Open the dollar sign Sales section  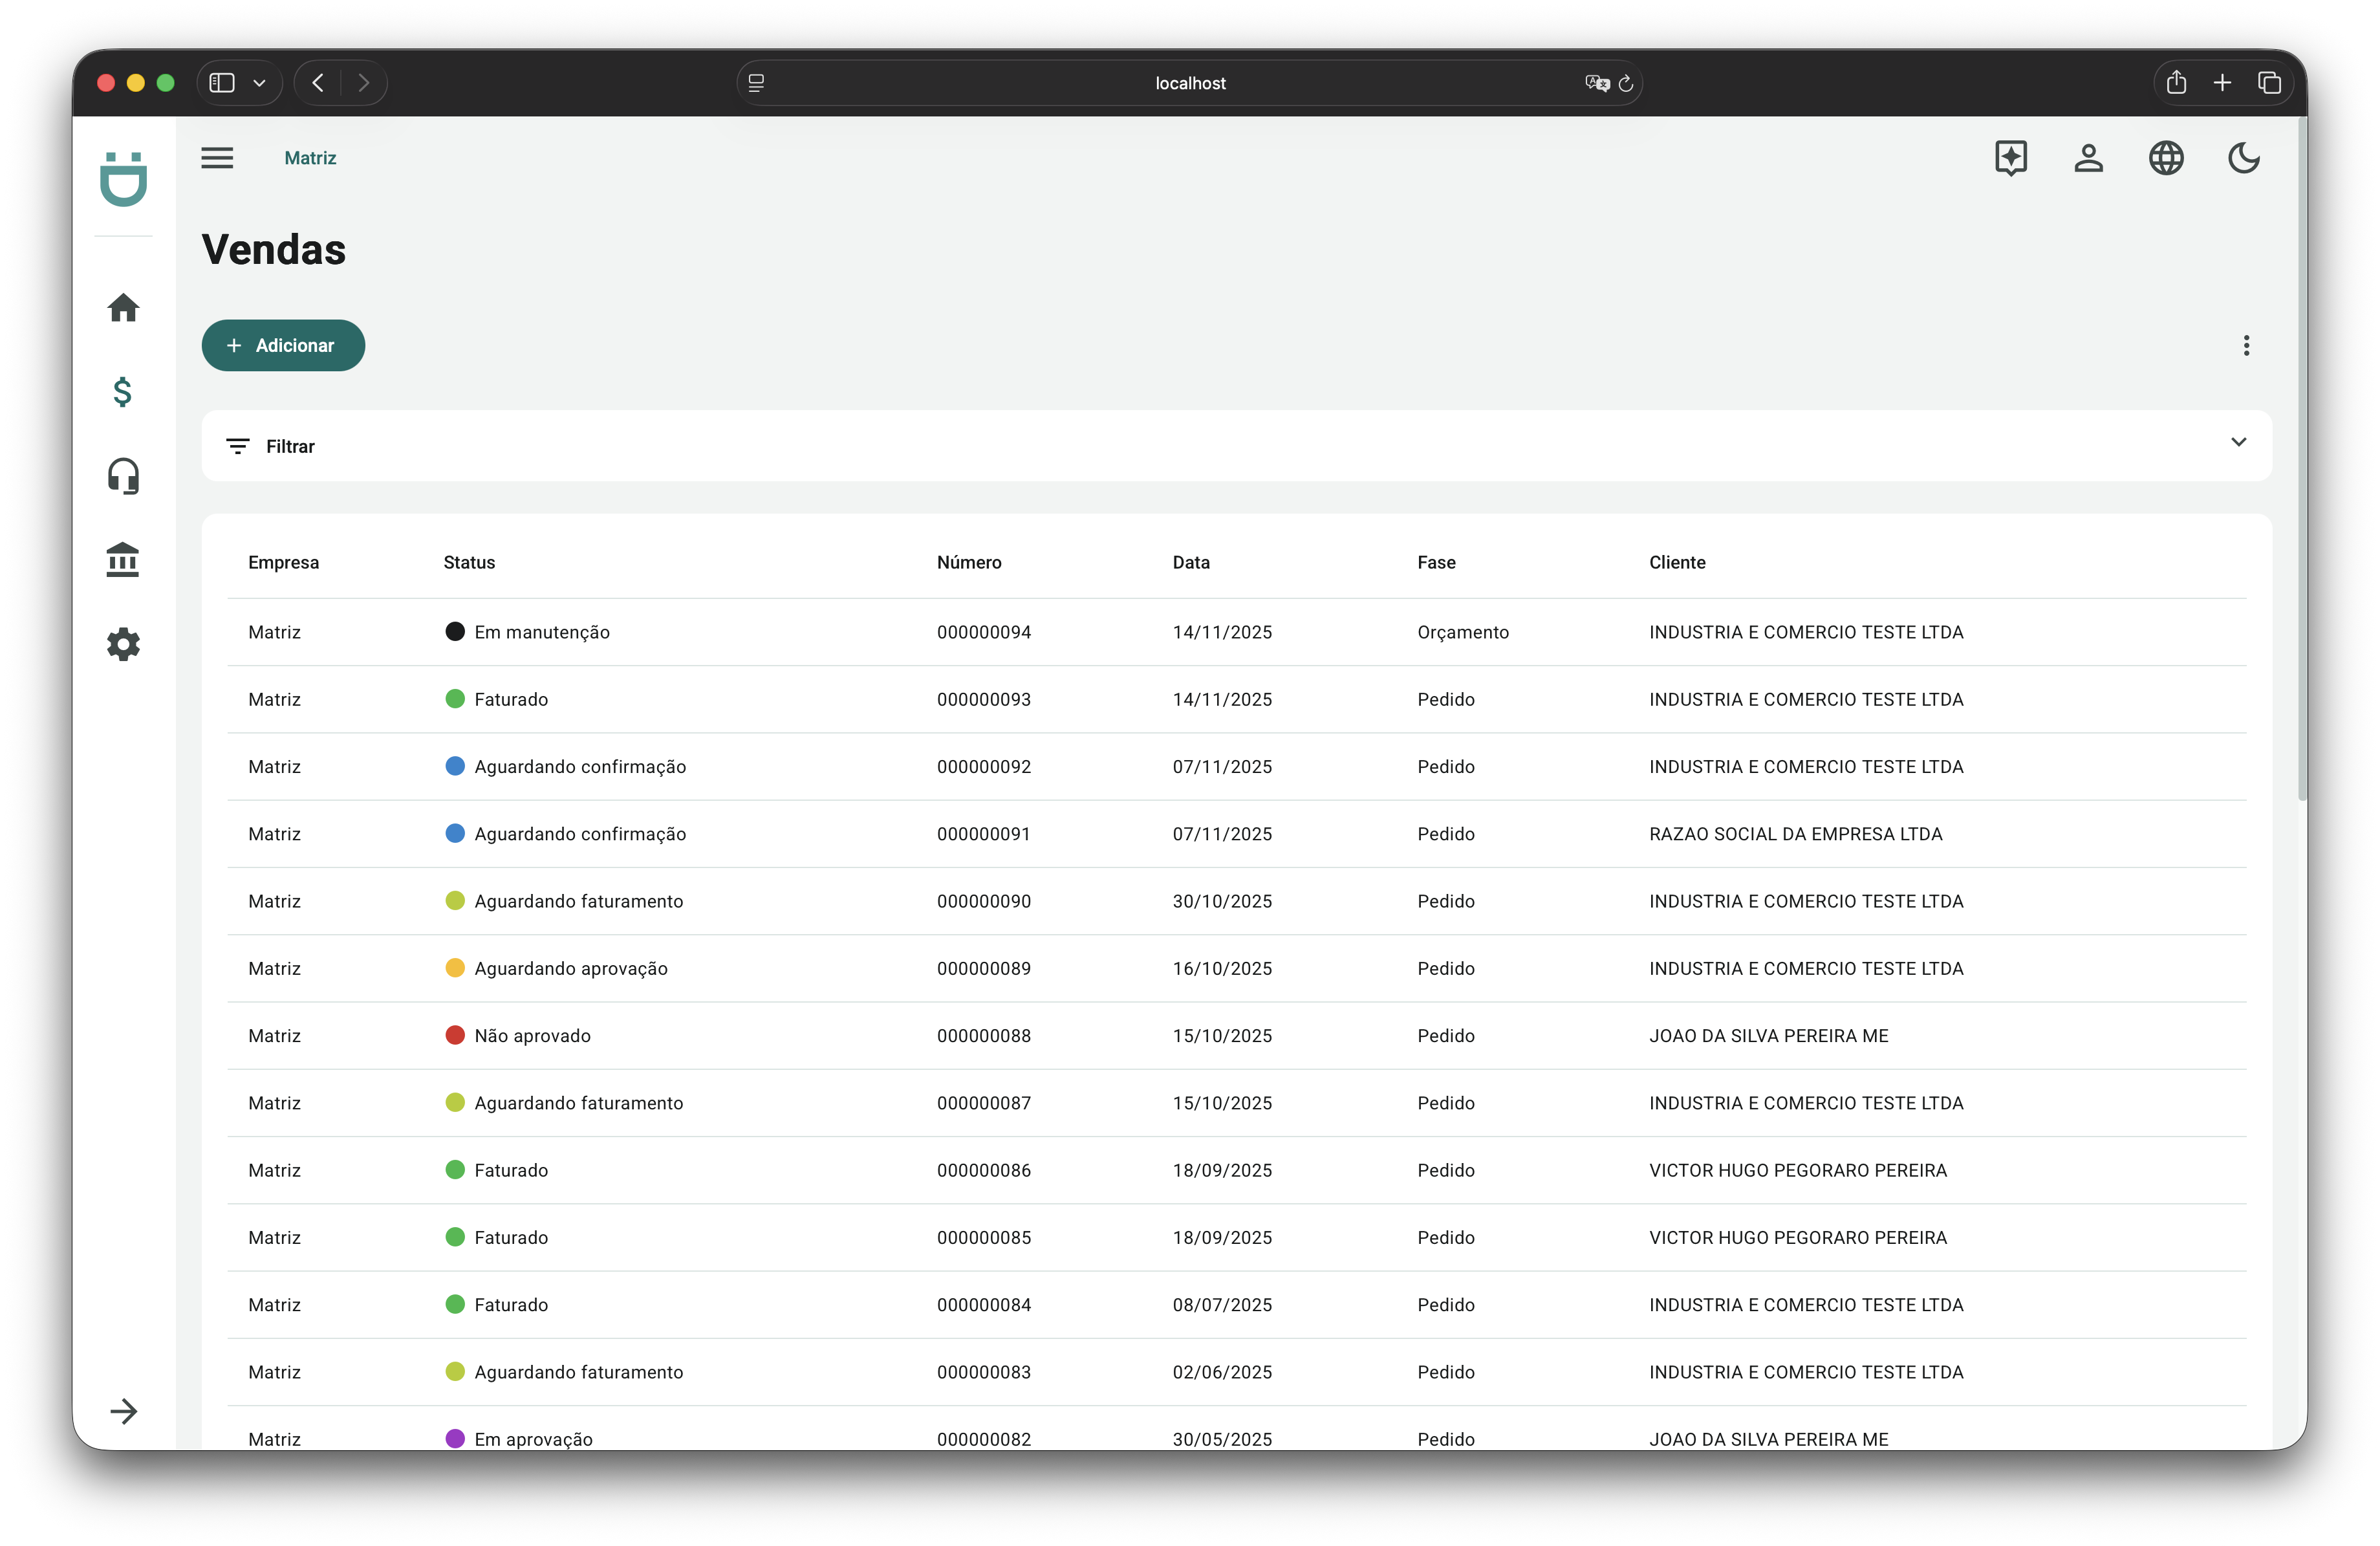coord(123,392)
